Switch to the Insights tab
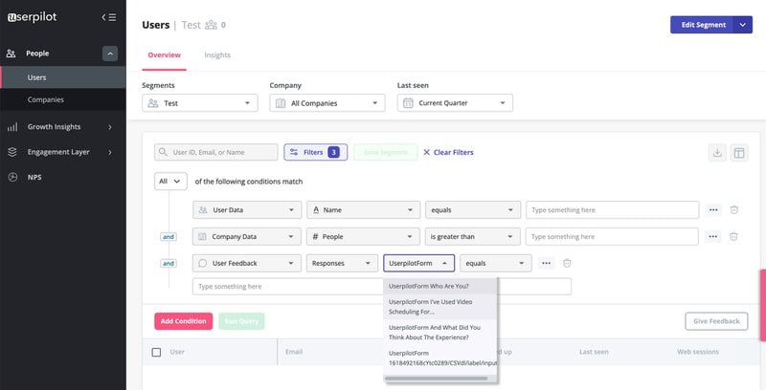 pyautogui.click(x=217, y=55)
